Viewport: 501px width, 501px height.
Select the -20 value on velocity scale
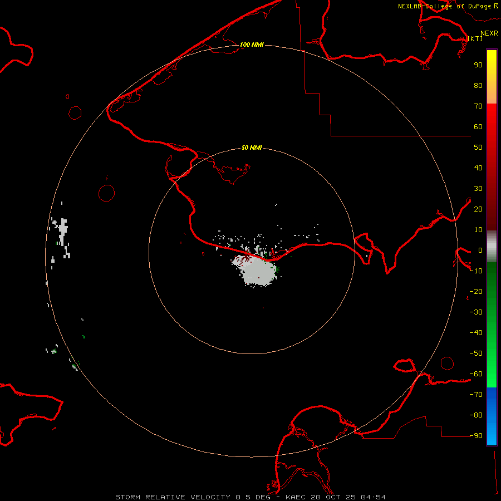[x=476, y=291]
